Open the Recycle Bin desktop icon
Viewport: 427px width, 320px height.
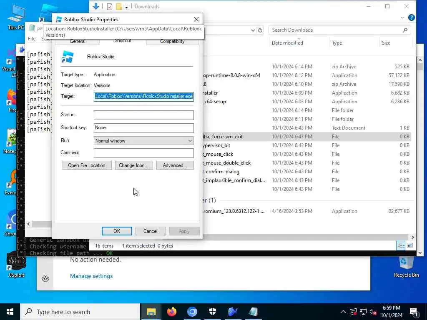pos(406,267)
